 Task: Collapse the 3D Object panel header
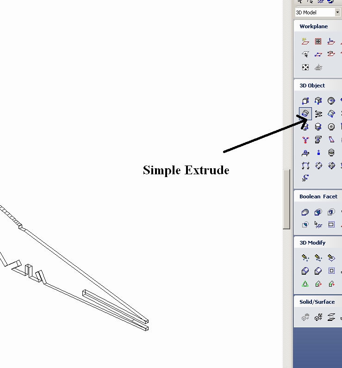pyautogui.click(x=312, y=86)
